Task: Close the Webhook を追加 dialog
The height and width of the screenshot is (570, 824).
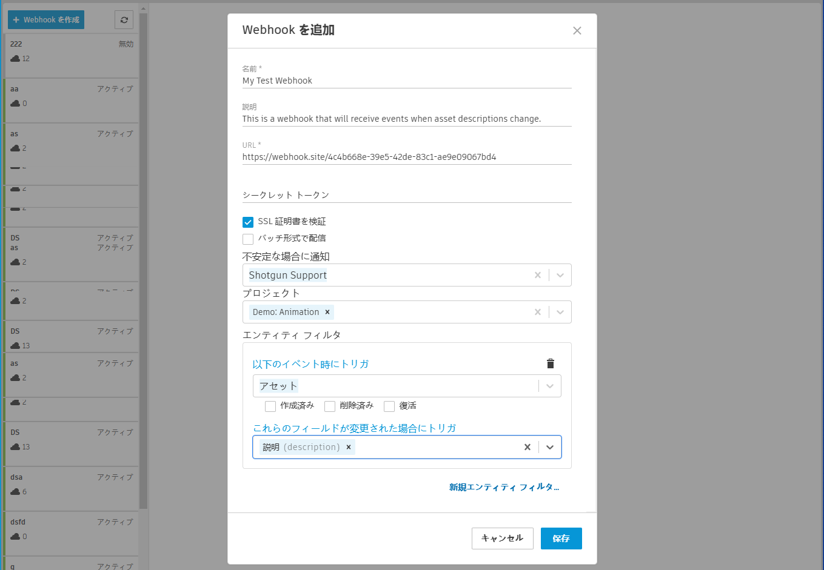Action: 577,31
